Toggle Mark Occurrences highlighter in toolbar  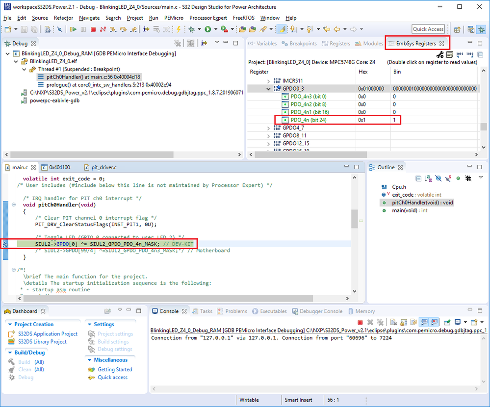(x=281, y=29)
